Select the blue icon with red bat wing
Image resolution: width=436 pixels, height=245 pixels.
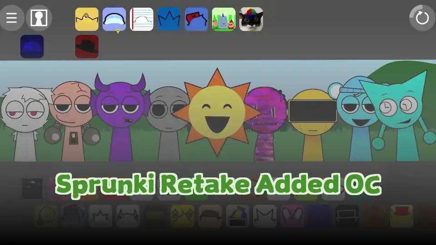[196, 19]
